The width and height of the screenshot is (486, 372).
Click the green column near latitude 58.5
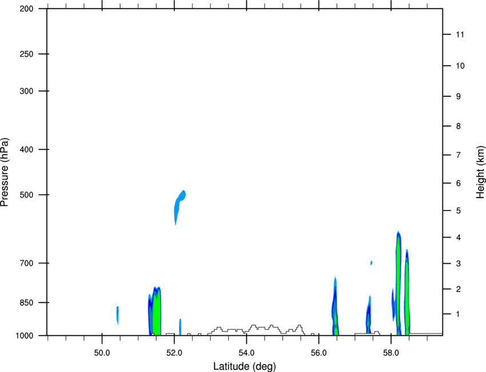(x=407, y=293)
